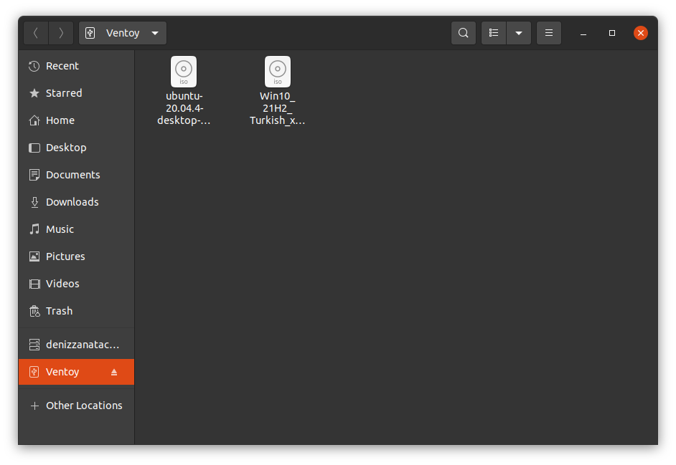Image resolution: width=676 pixels, height=465 pixels.
Task: Open Starred in the sidebar
Action: pos(76,93)
